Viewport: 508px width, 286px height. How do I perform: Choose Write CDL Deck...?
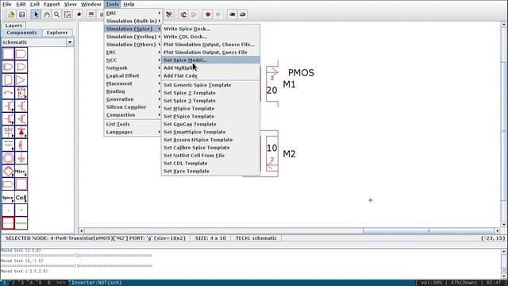tap(210, 37)
